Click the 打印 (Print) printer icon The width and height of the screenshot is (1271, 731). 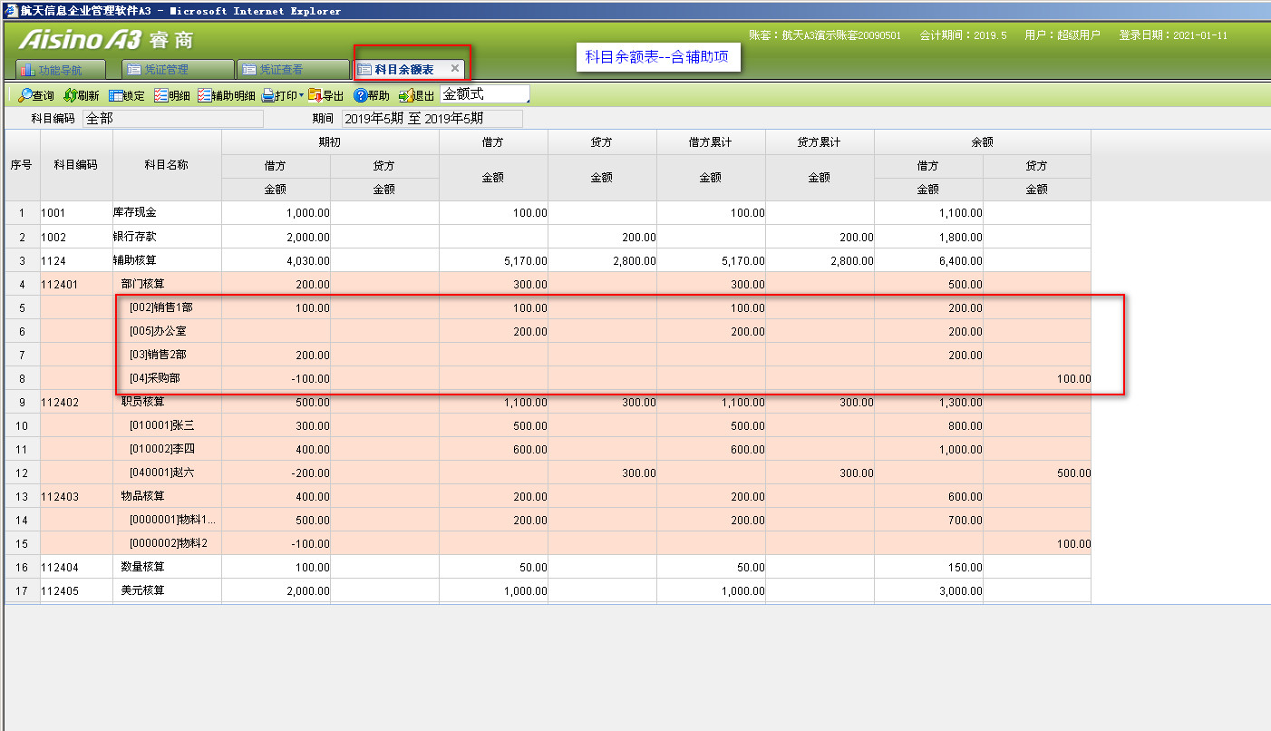[268, 95]
